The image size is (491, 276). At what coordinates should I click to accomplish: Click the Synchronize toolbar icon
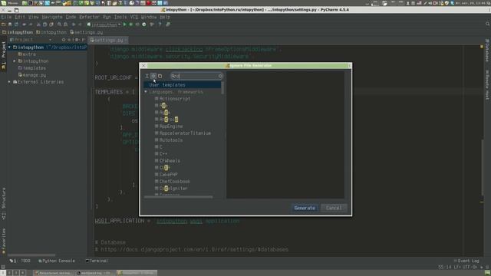17,25
